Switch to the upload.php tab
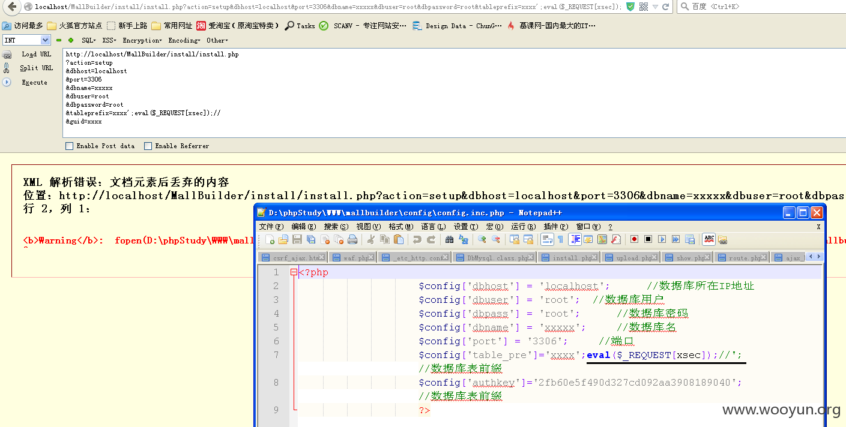 coord(631,258)
